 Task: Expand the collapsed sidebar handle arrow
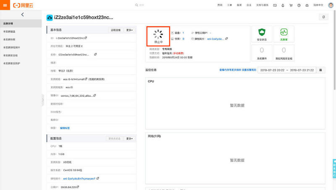click(x=43, y=100)
